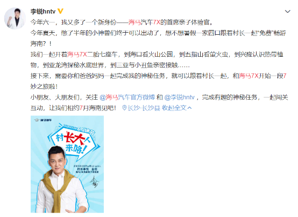This screenshot has width=298, height=217.
Task: Click red 海马7X before 开始一段
Action: tap(249, 76)
